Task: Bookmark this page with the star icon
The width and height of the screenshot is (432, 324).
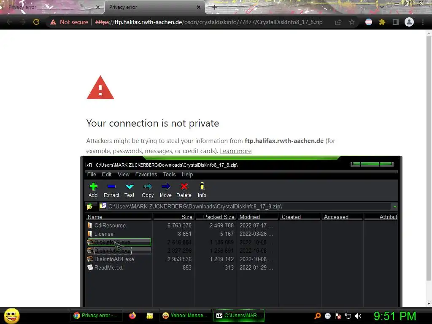Action: (x=352, y=22)
